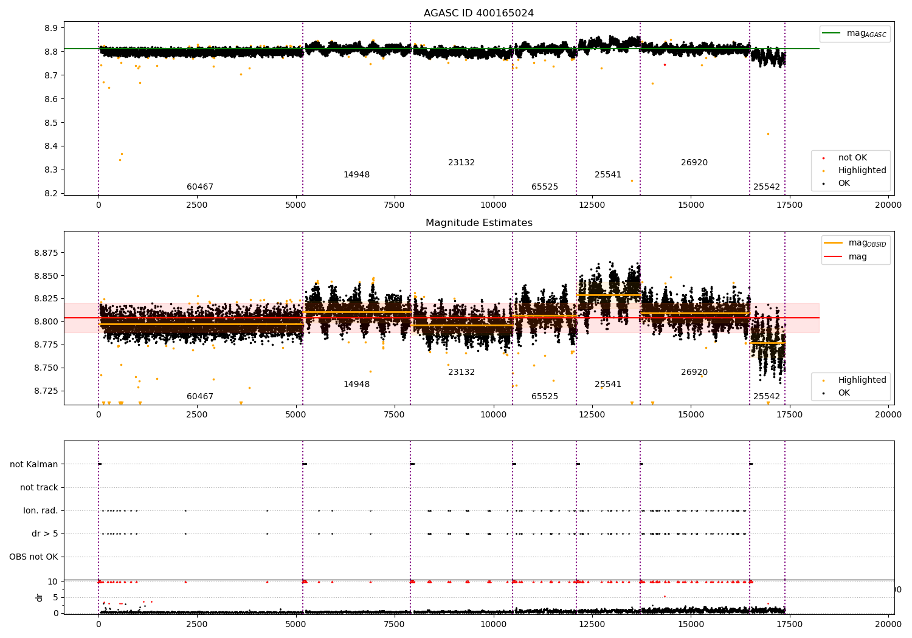The image size is (912, 638).
Task: Select obsid label 60467 in top plot
Action: (x=200, y=187)
